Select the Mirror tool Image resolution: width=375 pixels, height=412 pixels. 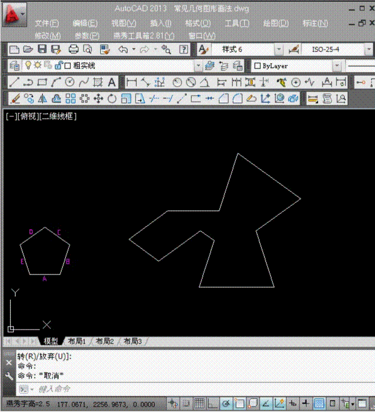[42, 99]
